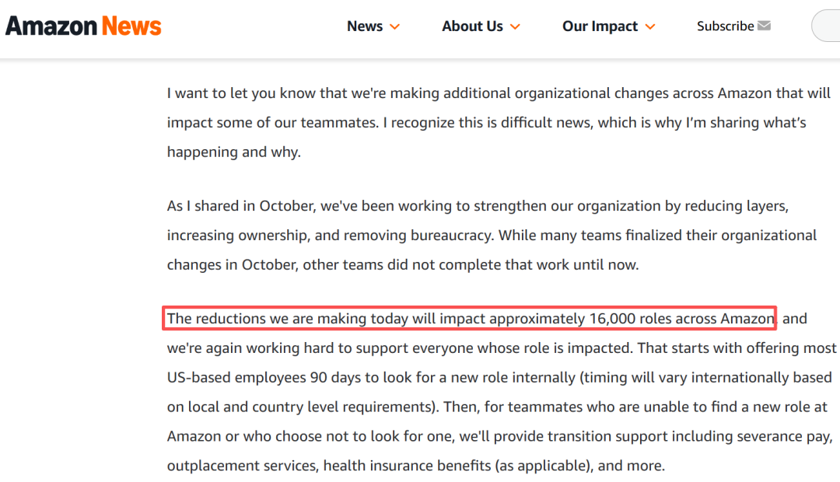Click the red-highlighted 16,000 roles sentence

470,319
